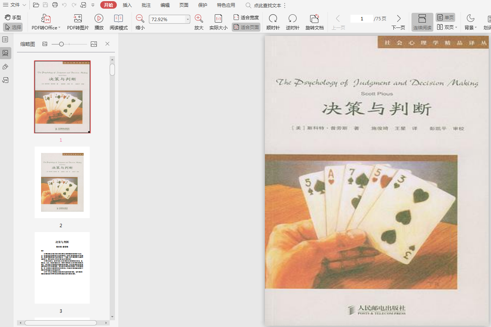The image size is (491, 327).
Task: Rotate page 顺时针 clockwise
Action: pos(273,22)
